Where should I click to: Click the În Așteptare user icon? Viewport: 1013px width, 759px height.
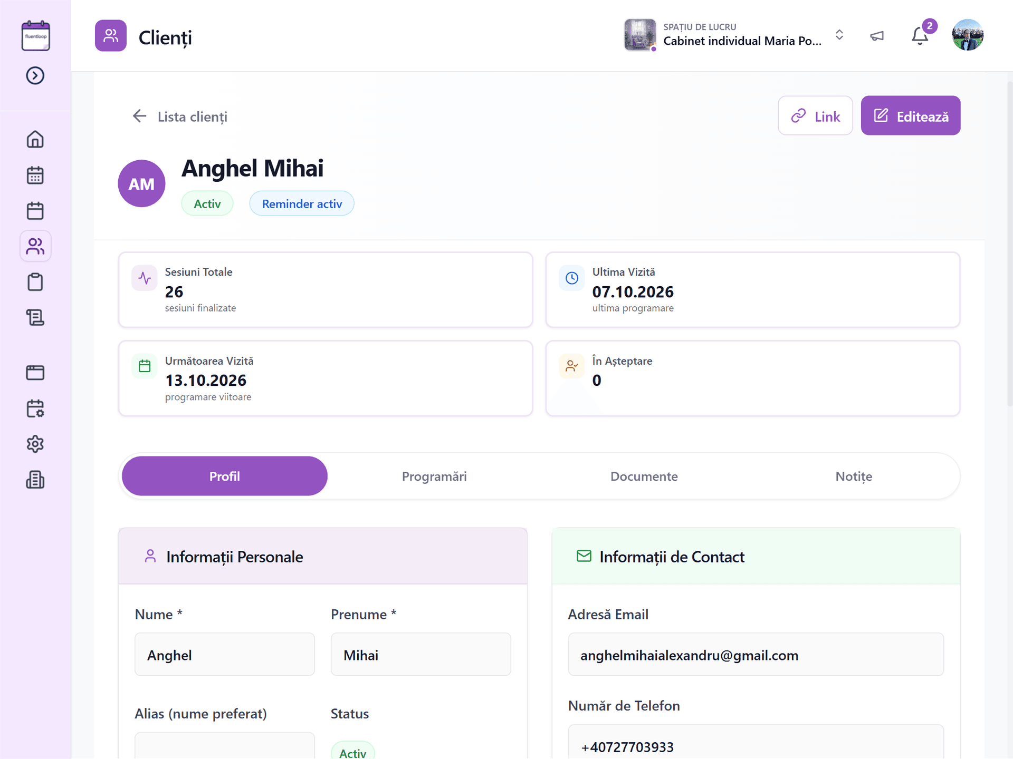pos(572,366)
